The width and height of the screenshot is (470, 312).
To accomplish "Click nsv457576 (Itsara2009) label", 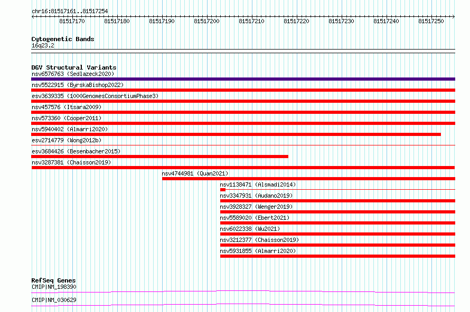I will (x=67, y=107).
